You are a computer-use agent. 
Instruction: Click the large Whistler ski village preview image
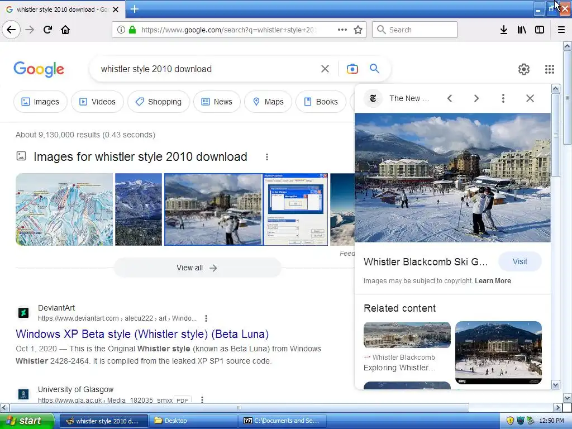click(452, 178)
